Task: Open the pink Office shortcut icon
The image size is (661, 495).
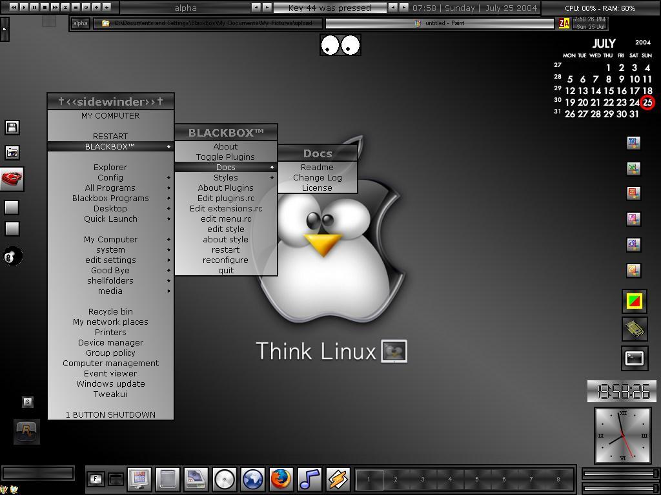Action: tap(634, 219)
